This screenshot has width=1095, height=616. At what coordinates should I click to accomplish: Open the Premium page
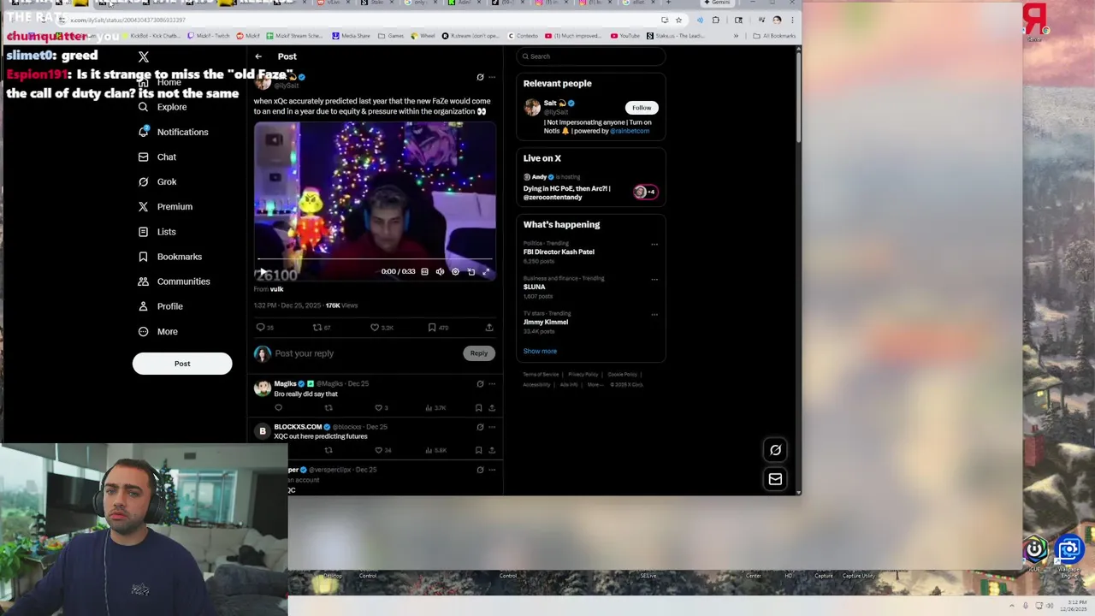(x=165, y=206)
